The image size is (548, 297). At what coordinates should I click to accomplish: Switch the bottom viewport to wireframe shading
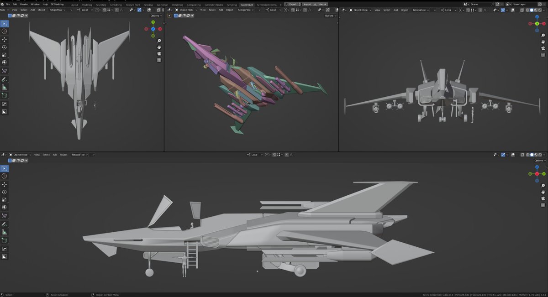click(x=528, y=154)
